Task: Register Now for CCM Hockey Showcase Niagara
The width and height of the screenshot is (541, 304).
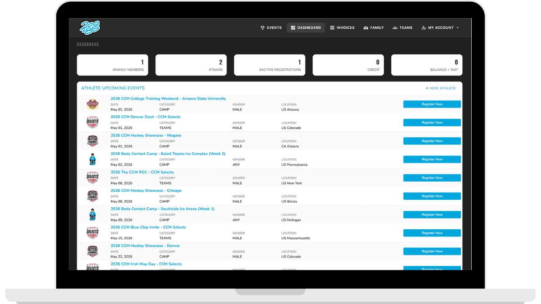Action: click(432, 141)
